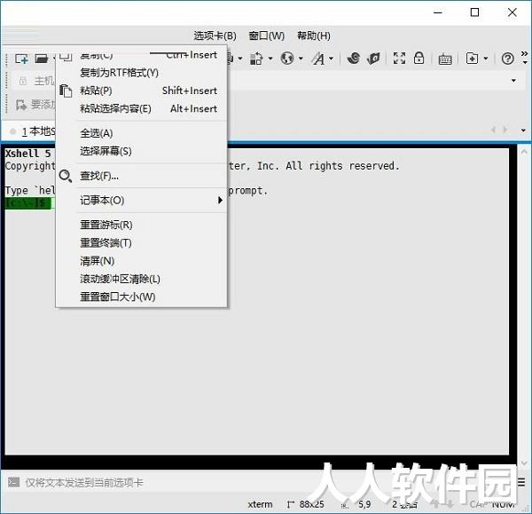The height and width of the screenshot is (514, 532).
Task: Click the font letter A toolbar icon
Action: click(x=318, y=59)
